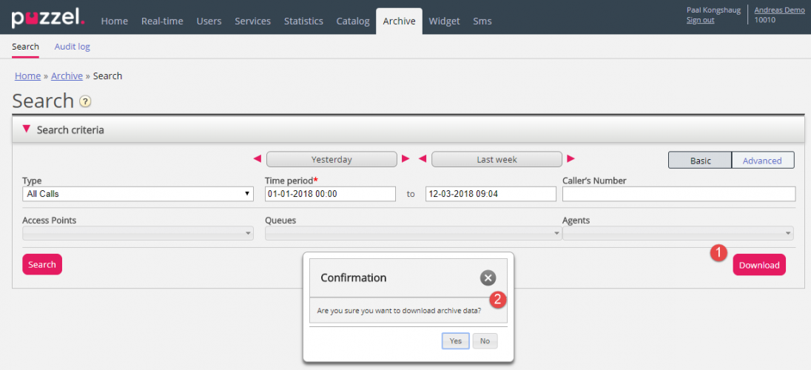Screen dimensions: 811x370
Task: Expand the Agents dropdown
Action: tap(678, 233)
